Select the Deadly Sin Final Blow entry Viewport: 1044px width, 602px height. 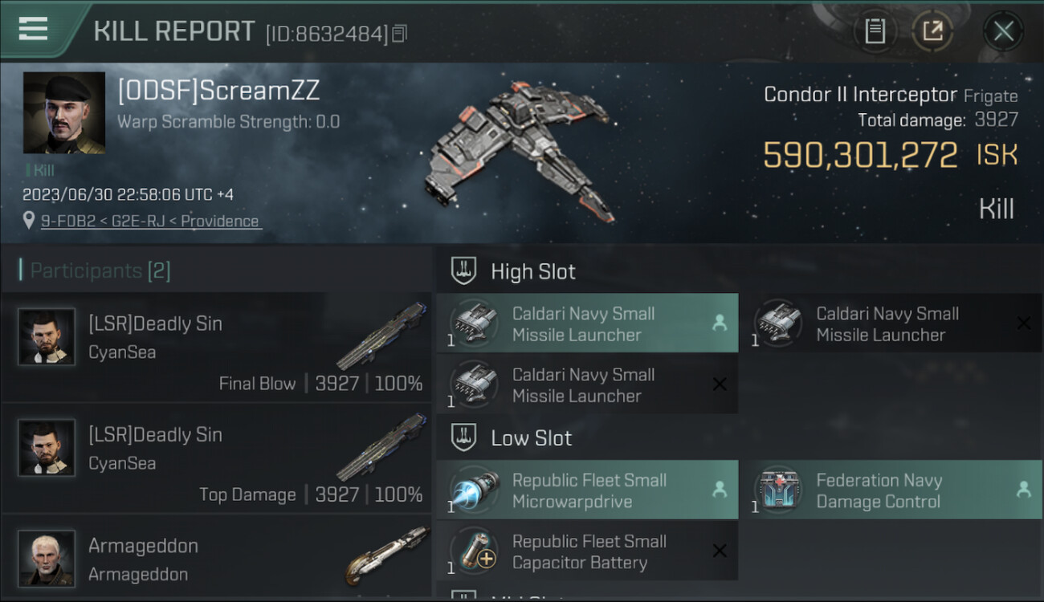(x=217, y=347)
